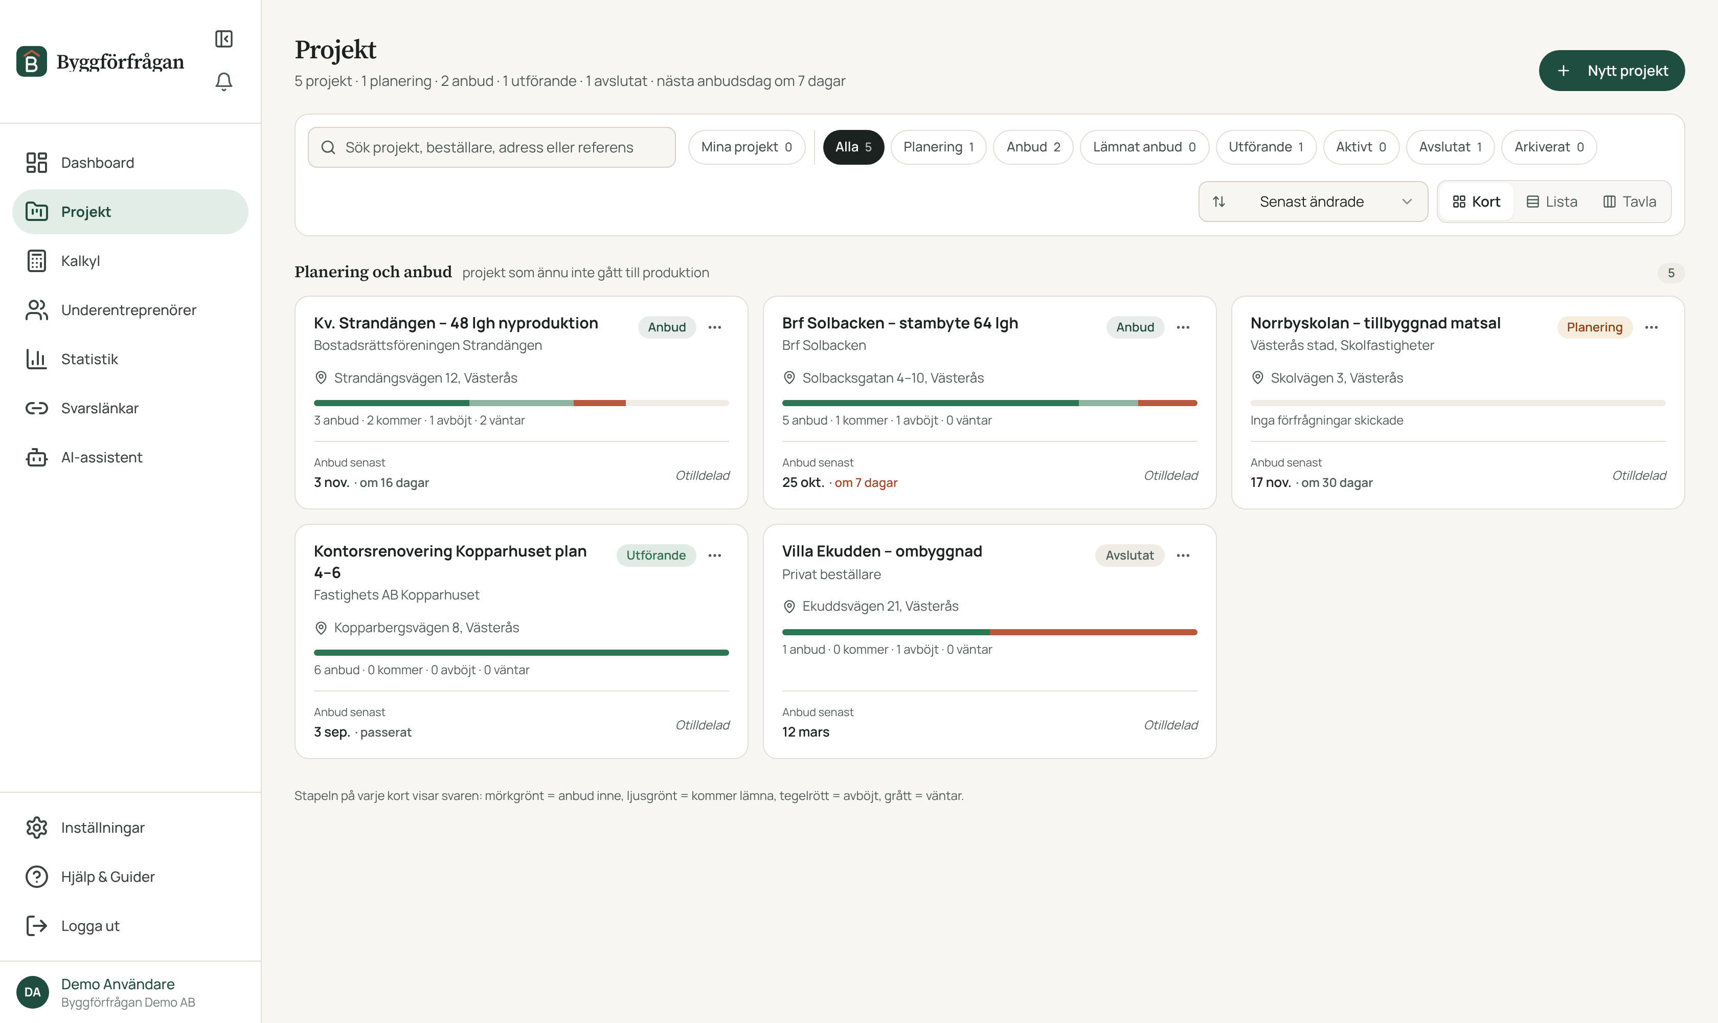Open Hjälp & Guider
The image size is (1718, 1023).
point(130,876)
